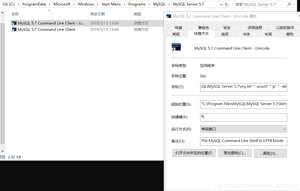Expand the chevron after Windows in path

tap(97, 4)
